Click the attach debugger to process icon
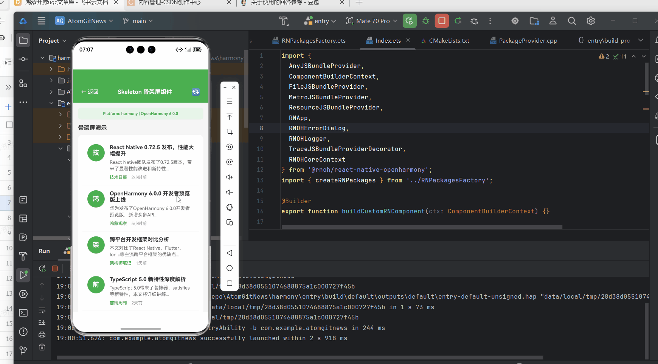 pyautogui.click(x=474, y=21)
